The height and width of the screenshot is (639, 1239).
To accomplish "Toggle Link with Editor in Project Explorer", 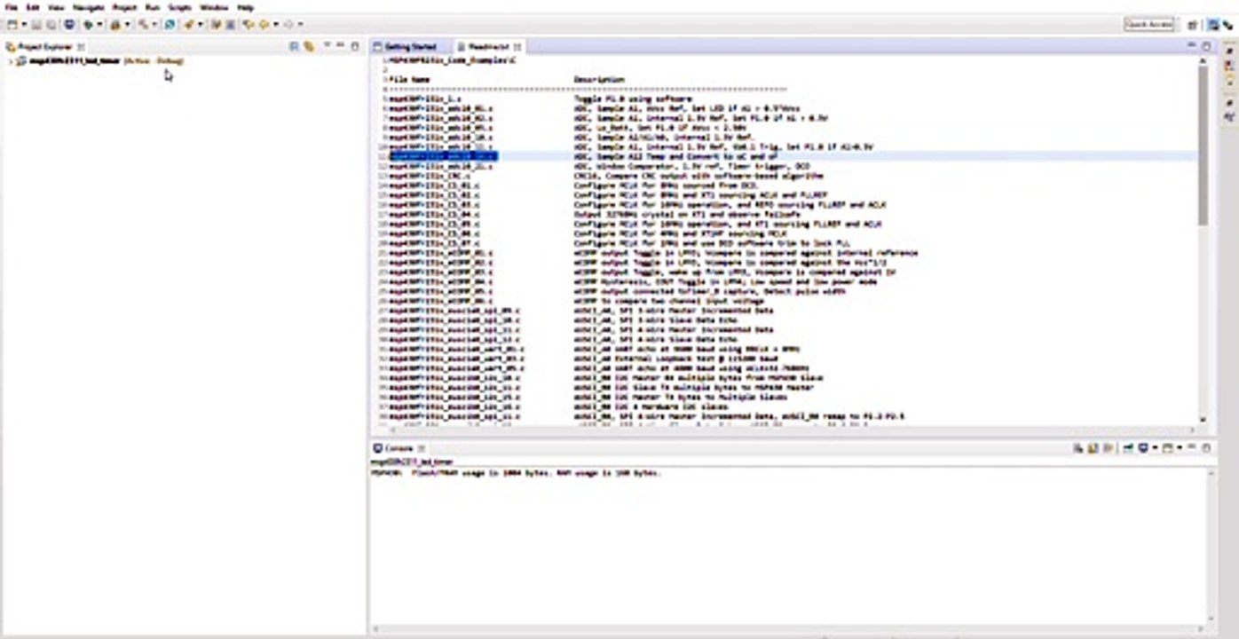I will [309, 46].
